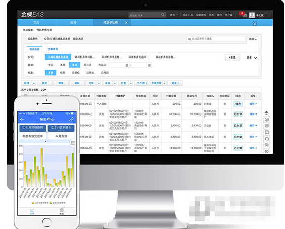The height and width of the screenshot is (229, 285).
Task: Click the edit pencil icon in phone header
Action: click(x=71, y=119)
